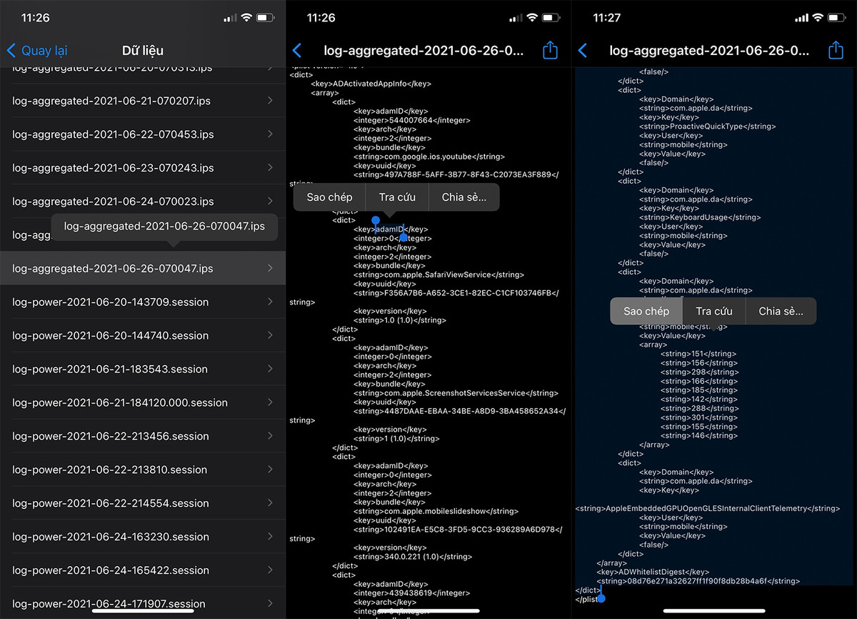This screenshot has height=619, width=857.
Task: Choose Tra cứu in the right screen popup
Action: (x=714, y=311)
